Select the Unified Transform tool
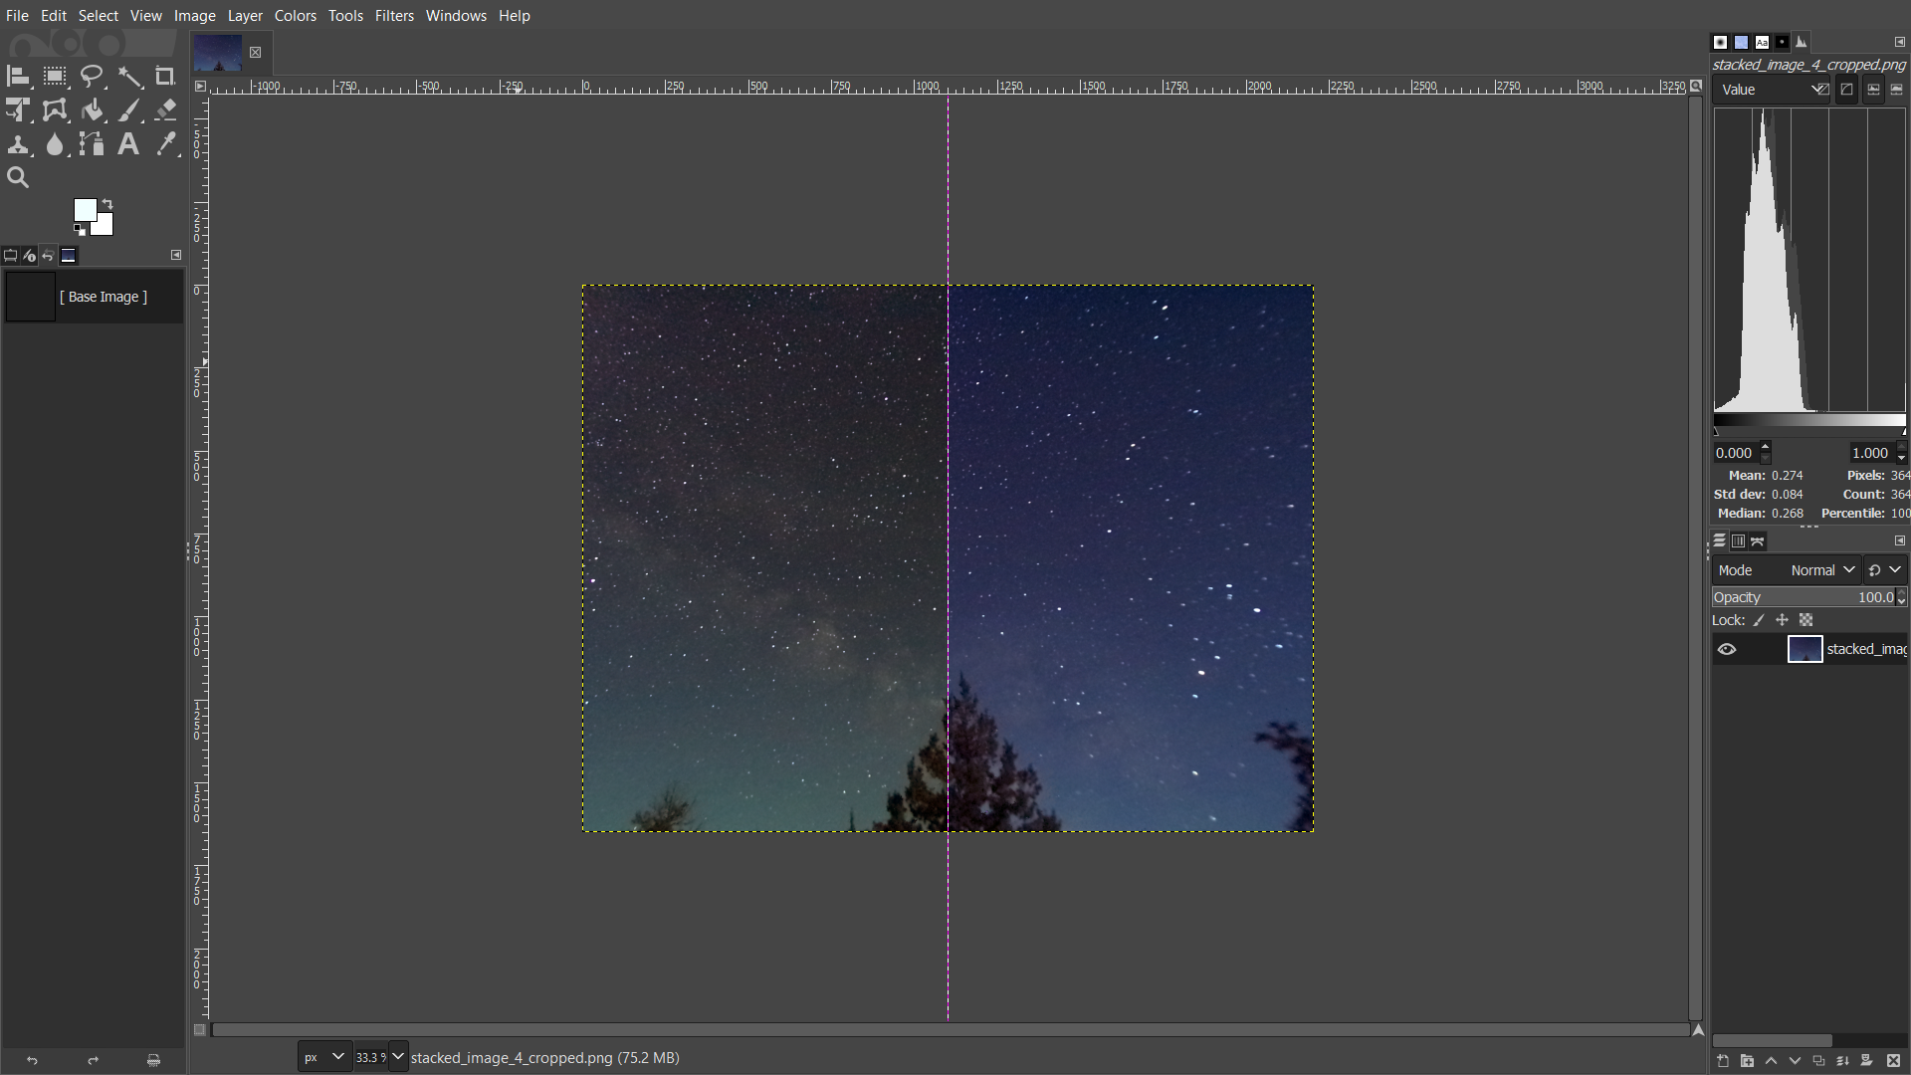This screenshot has width=1911, height=1075. point(18,110)
